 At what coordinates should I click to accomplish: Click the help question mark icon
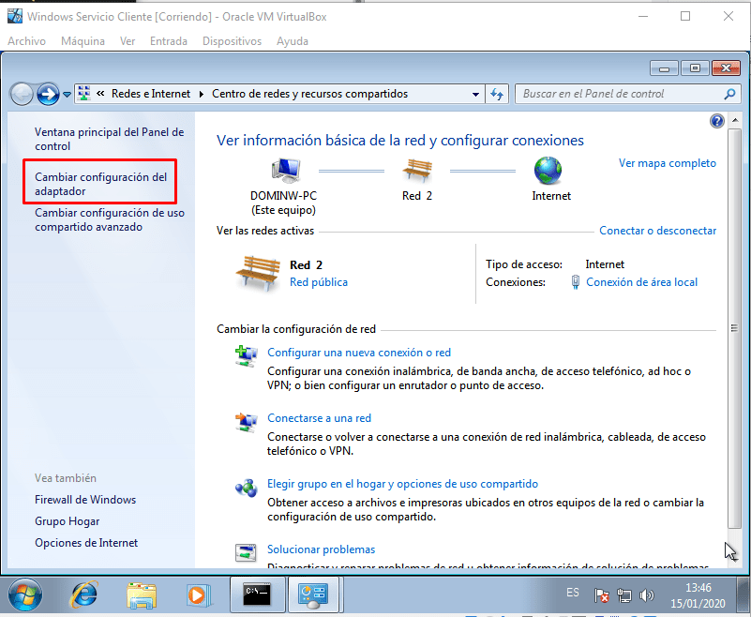click(x=717, y=121)
